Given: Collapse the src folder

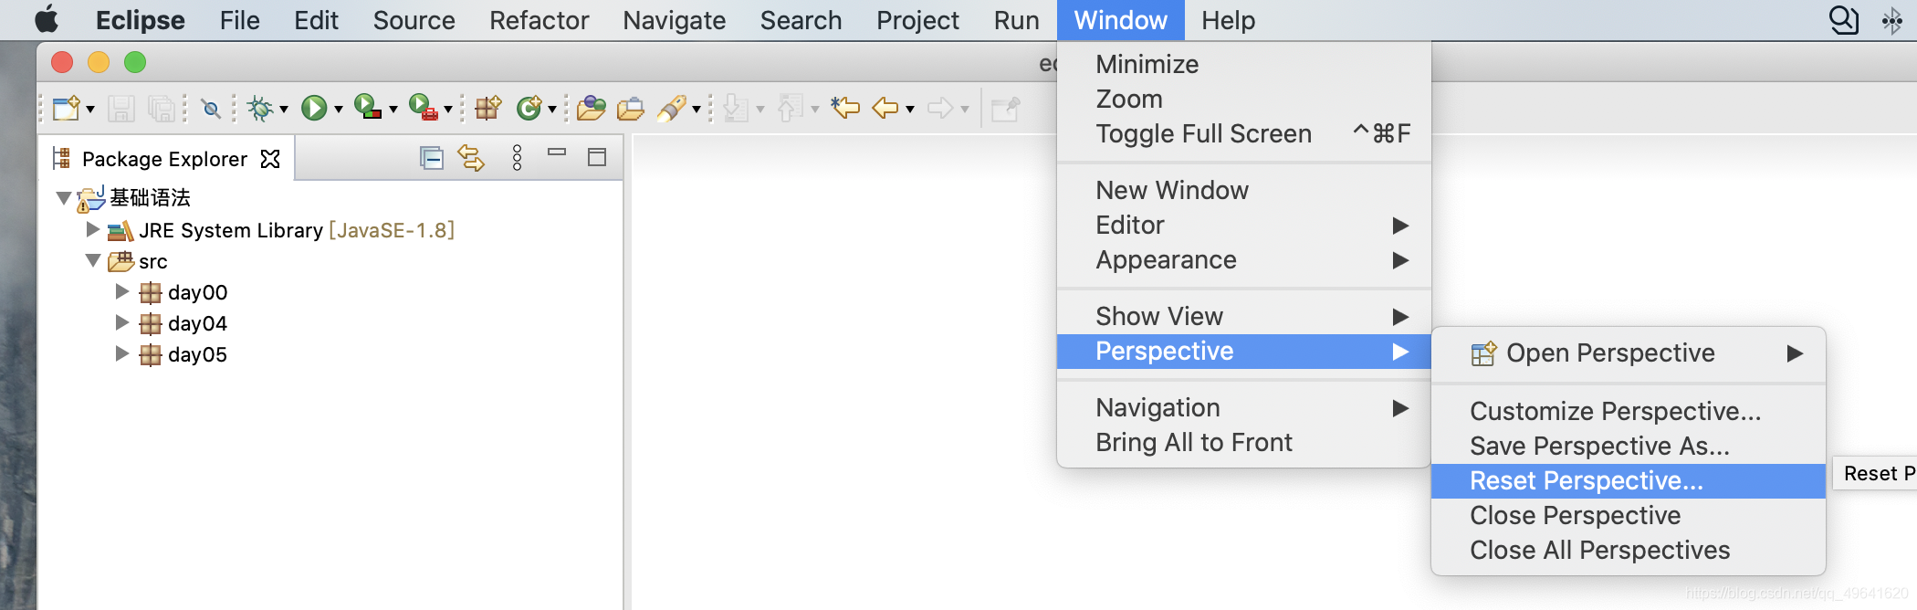Looking at the screenshot, I should click(92, 261).
